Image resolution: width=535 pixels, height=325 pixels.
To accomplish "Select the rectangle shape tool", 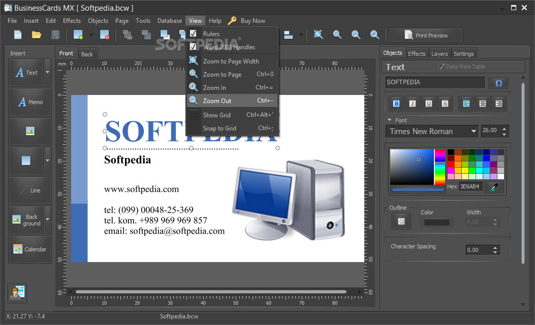I will pyautogui.click(x=26, y=160).
